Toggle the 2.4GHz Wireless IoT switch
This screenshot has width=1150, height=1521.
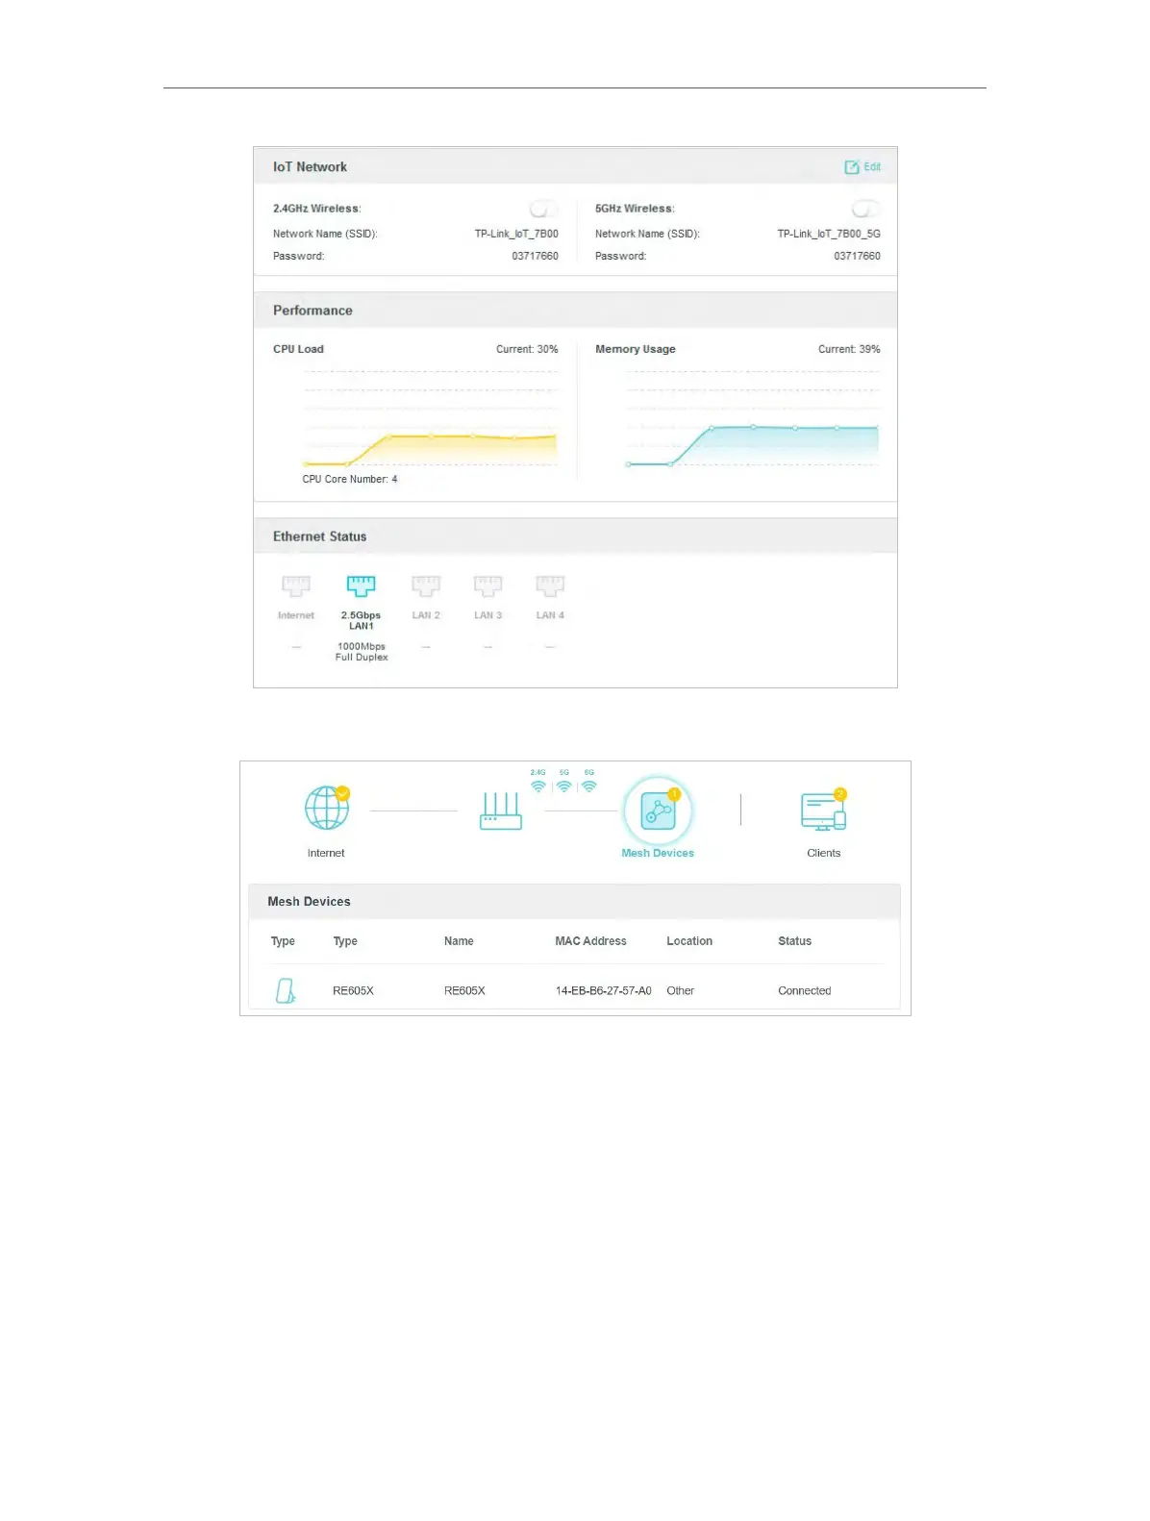point(543,209)
